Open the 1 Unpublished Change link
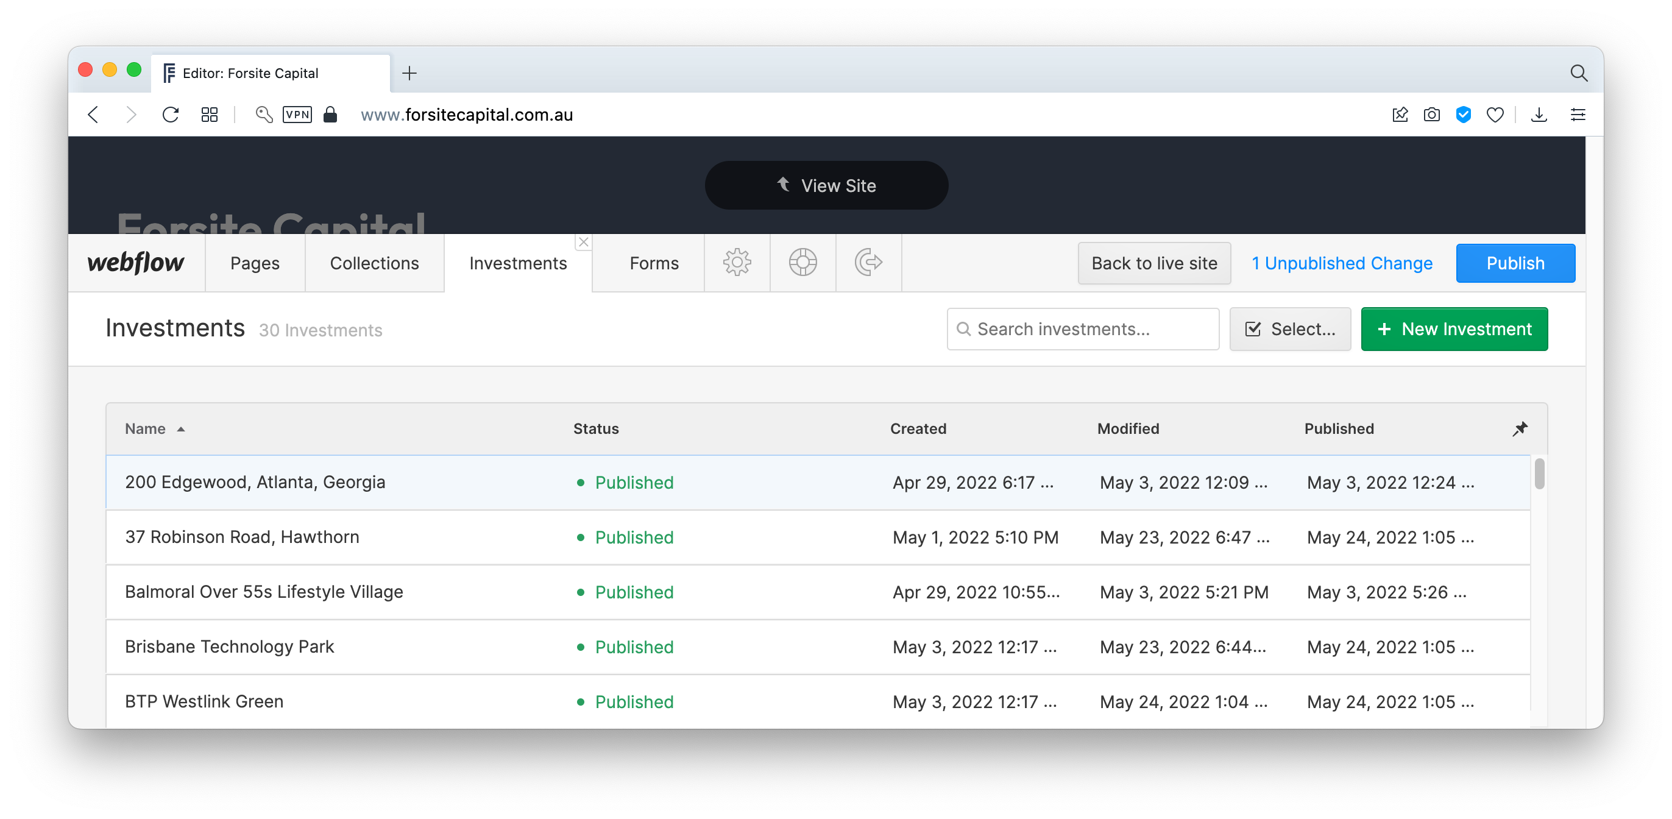The image size is (1672, 819). (x=1342, y=263)
